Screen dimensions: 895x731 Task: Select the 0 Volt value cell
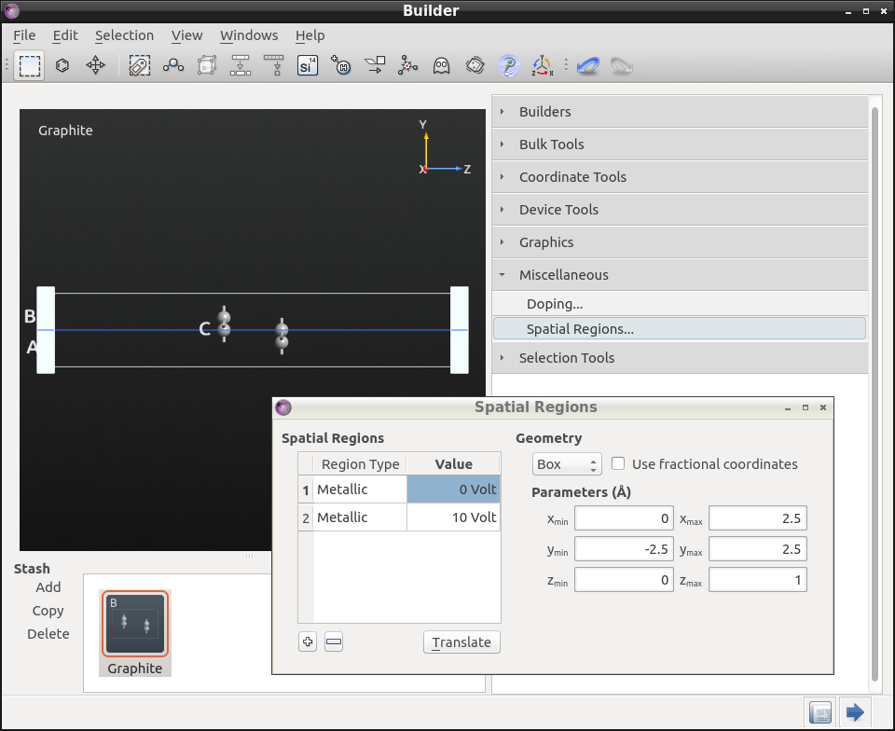tap(453, 490)
